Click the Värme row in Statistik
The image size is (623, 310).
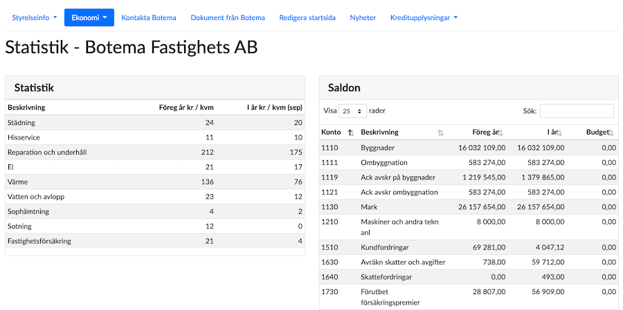click(x=154, y=182)
